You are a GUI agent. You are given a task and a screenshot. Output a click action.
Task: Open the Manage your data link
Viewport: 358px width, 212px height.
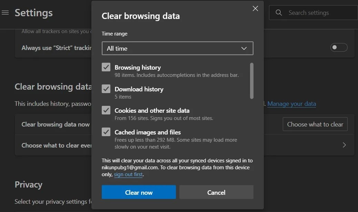click(x=291, y=103)
